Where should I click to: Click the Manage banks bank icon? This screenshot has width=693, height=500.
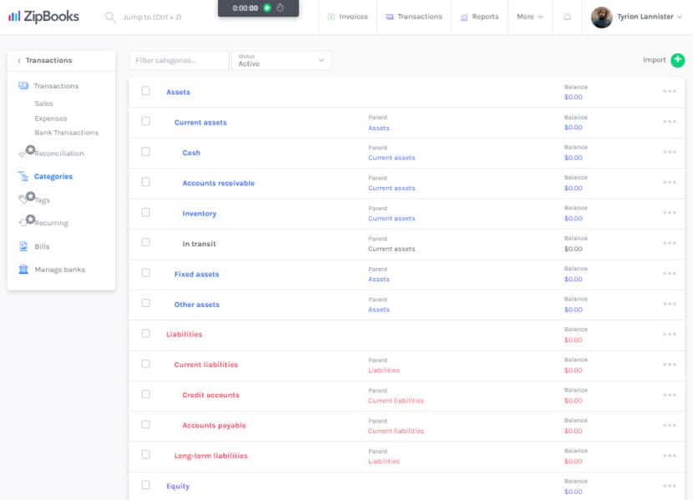[x=21, y=269]
